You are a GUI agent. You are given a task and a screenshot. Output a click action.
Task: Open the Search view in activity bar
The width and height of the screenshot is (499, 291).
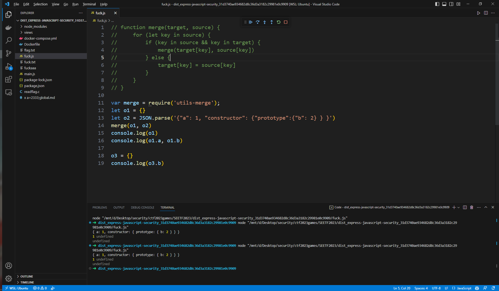pos(9,40)
